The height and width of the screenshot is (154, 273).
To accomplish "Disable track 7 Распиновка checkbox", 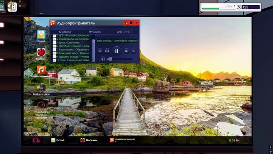I will (54, 50).
